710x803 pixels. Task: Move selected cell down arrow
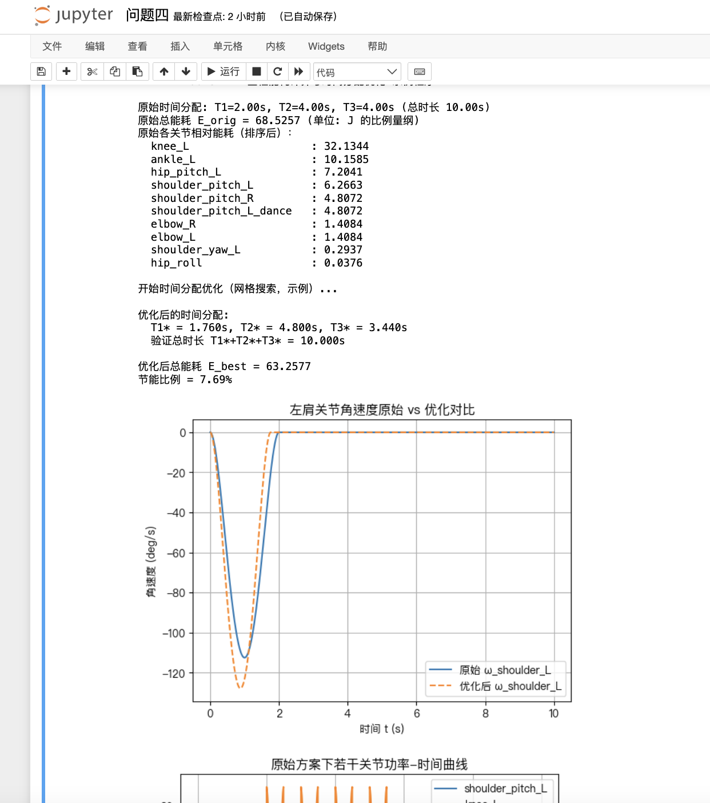pyautogui.click(x=186, y=71)
